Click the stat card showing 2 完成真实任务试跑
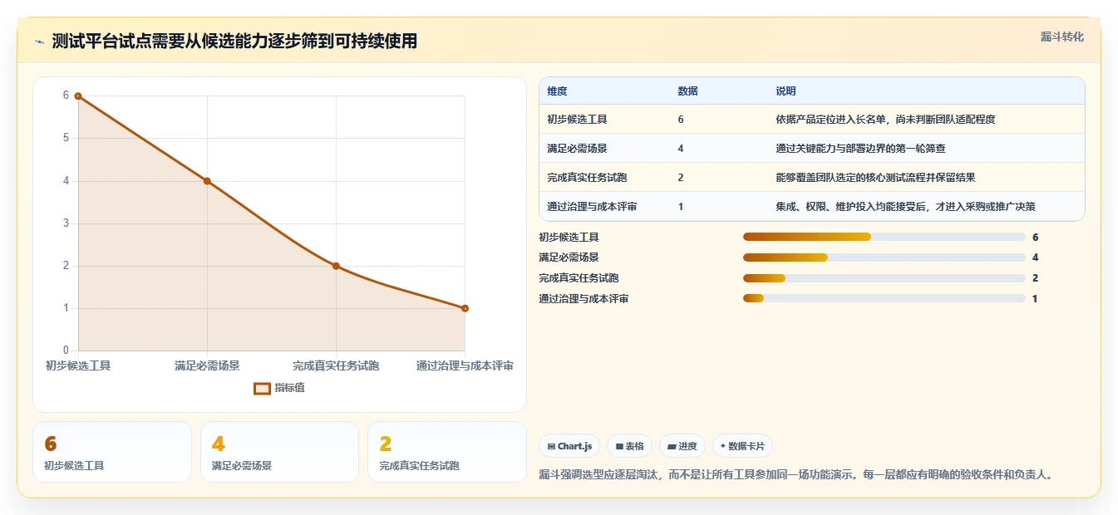This screenshot has width=1118, height=515. [447, 452]
